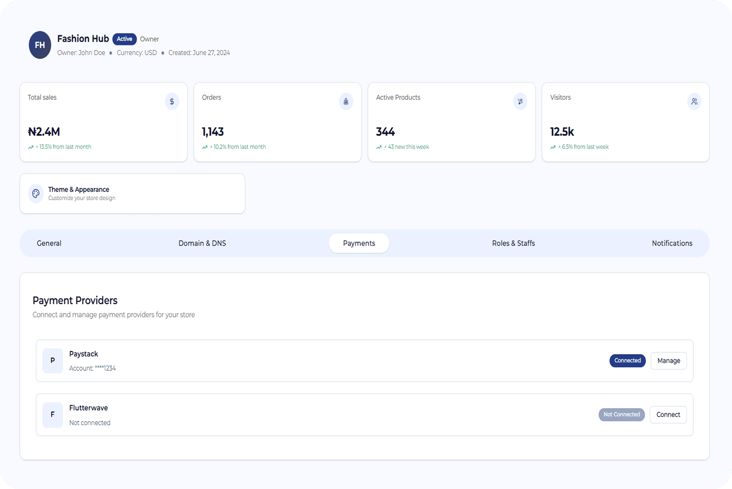Click the 'Currency: USD' text
732x489 pixels.
(x=137, y=53)
